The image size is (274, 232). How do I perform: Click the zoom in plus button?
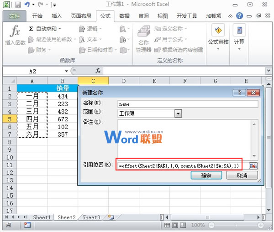[261, 225]
